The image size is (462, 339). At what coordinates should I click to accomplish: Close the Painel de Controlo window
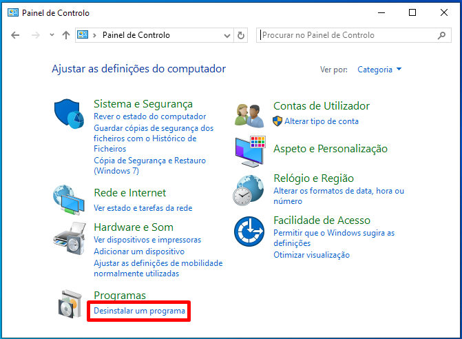(x=443, y=12)
